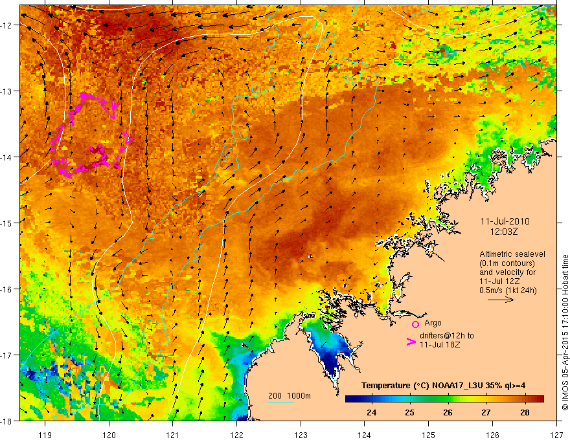Image resolution: width=570 pixels, height=440 pixels.
Task: Click the 25 tick label on color bar
Action: point(409,412)
